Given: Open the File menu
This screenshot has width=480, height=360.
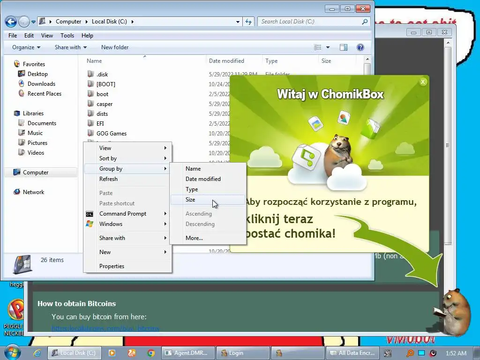Looking at the screenshot, I should (13, 36).
